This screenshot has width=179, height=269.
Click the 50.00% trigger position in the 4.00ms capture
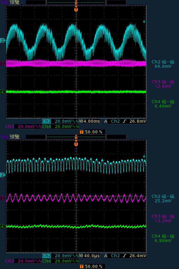coord(94,132)
